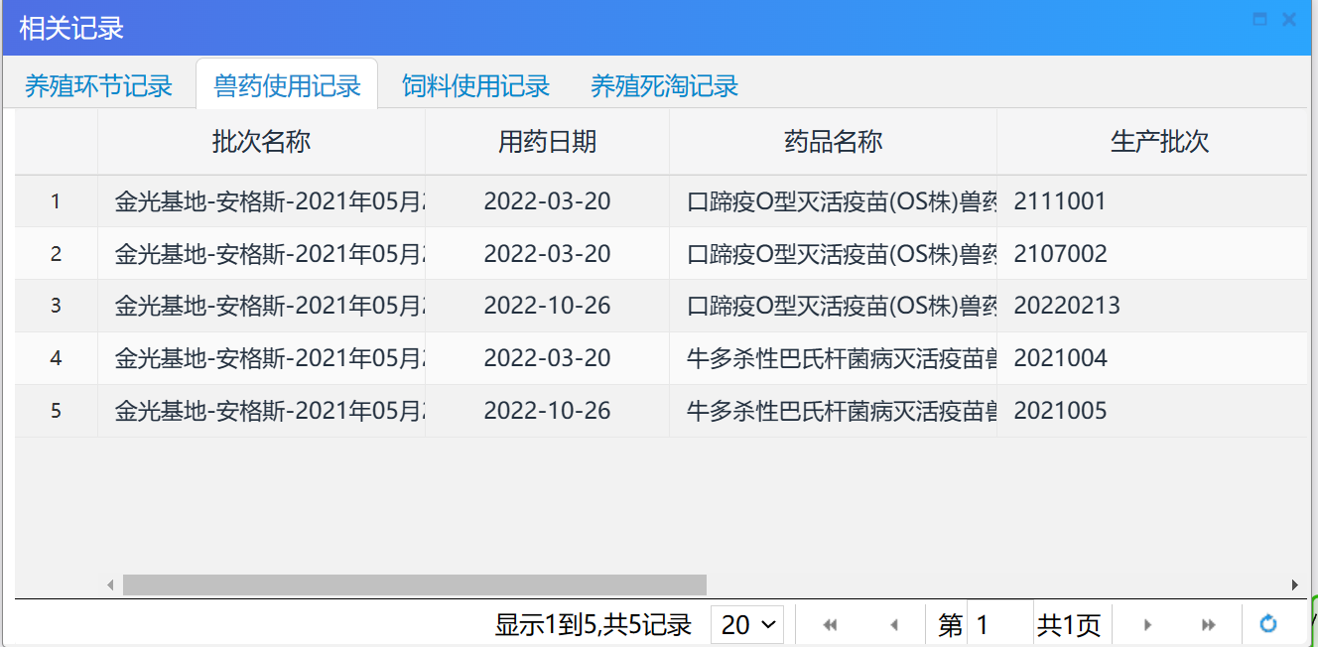Select row number 4
Image resolution: width=1318 pixels, height=647 pixels.
[x=56, y=358]
